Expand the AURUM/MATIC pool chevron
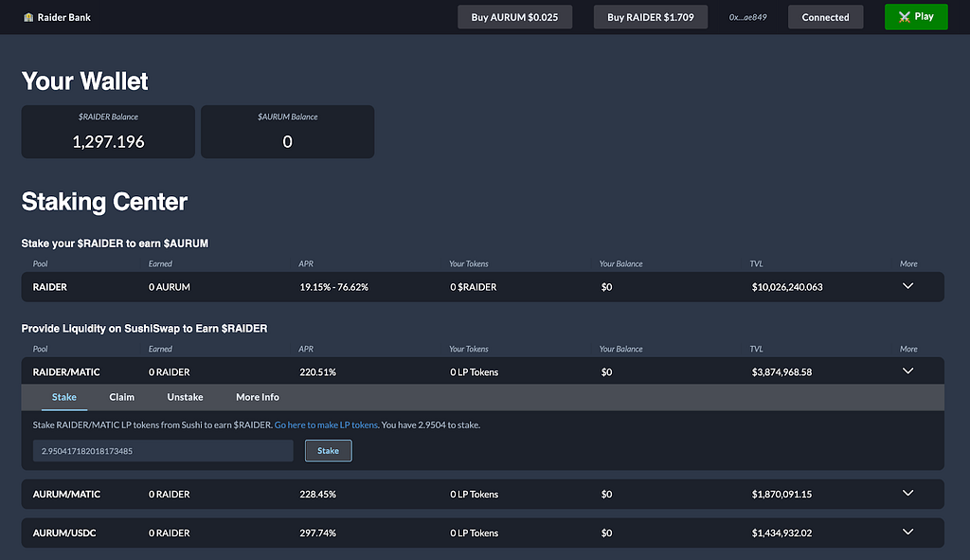This screenshot has height=560, width=970. [x=907, y=493]
